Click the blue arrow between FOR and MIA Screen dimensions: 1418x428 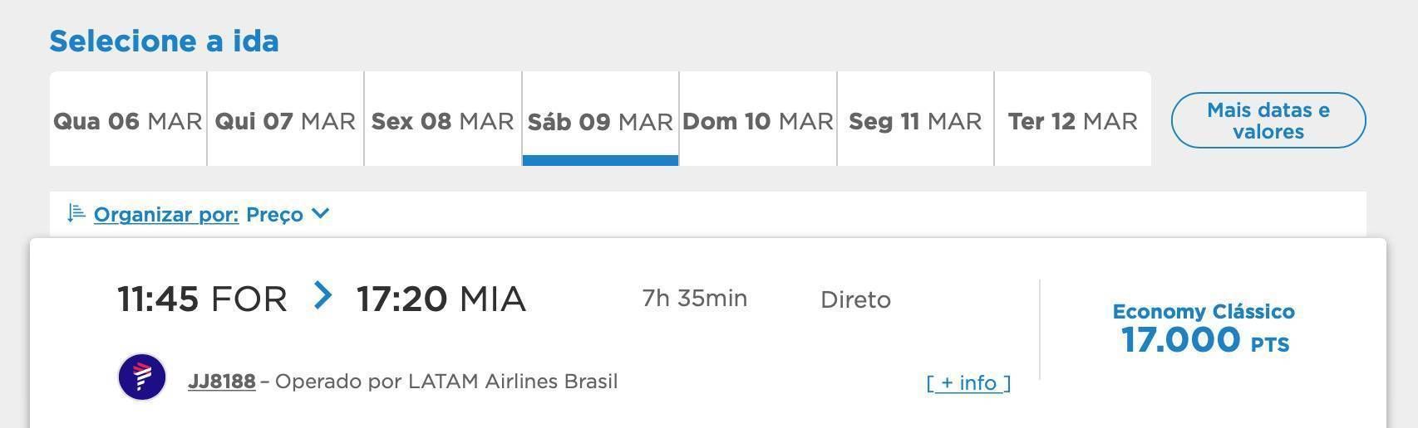point(322,295)
